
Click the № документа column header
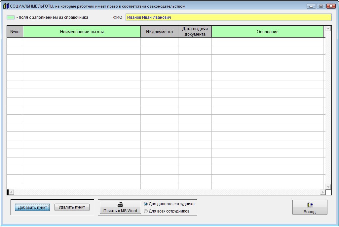(x=159, y=32)
